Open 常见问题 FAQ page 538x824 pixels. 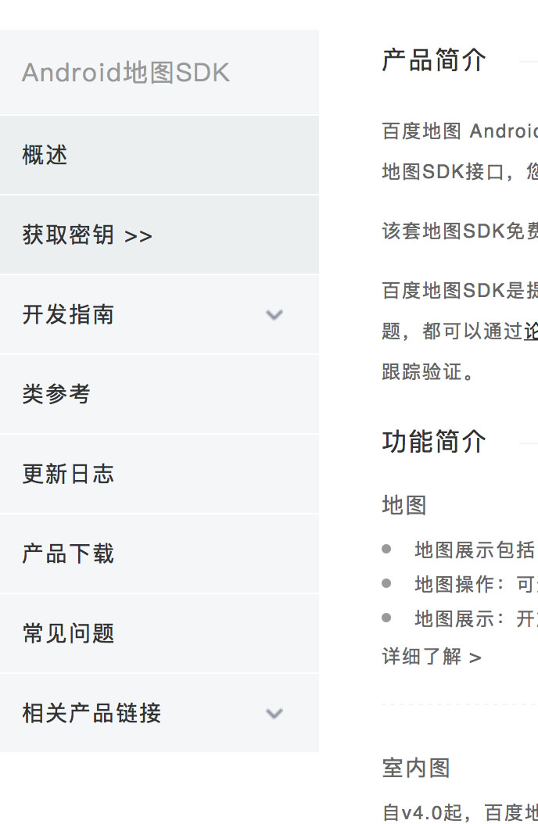[160, 634]
